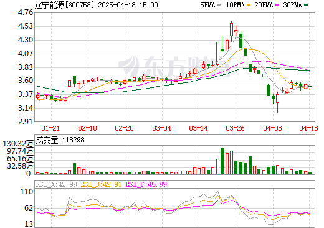Viewport: 324px width, 228px height.
Task: Click the RSI_A:42.99 indicator label
Action: (x=57, y=184)
